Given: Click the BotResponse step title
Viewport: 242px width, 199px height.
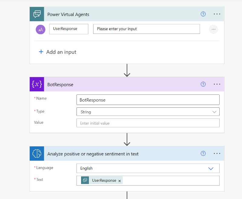Looking at the screenshot, I should click(60, 85).
